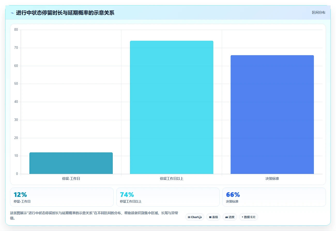Click the lightning icon beside the chart title

pos(12,13)
